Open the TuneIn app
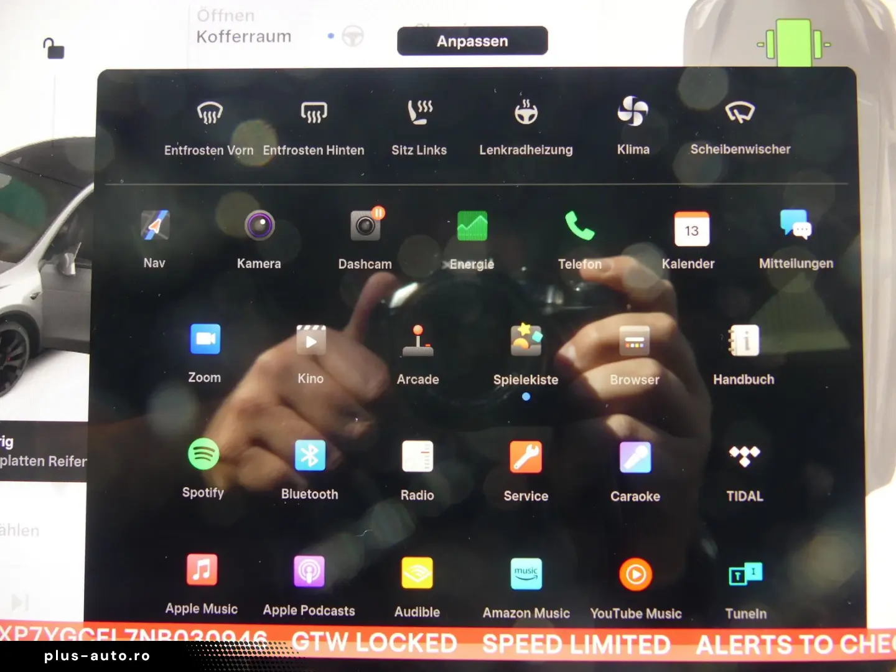 745,574
